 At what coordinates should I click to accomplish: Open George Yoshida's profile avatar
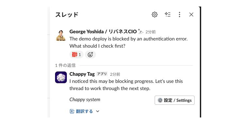61,36
